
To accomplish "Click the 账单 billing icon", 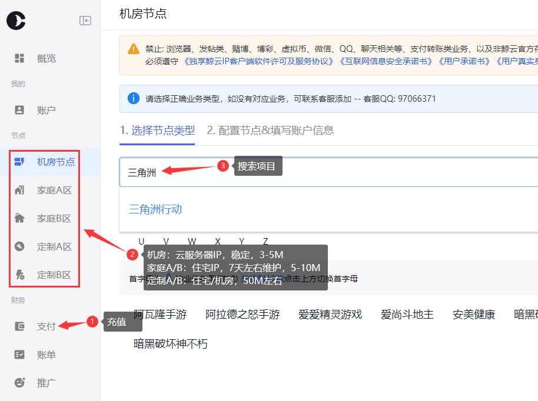I will 20,354.
